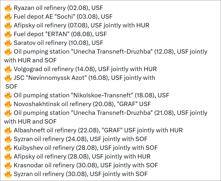The image size is (221, 181).
Task: Click the fire icon beside Albashneft oil refinery
Action: point(8,130)
